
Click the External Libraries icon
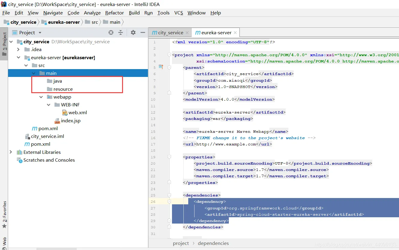20,152
